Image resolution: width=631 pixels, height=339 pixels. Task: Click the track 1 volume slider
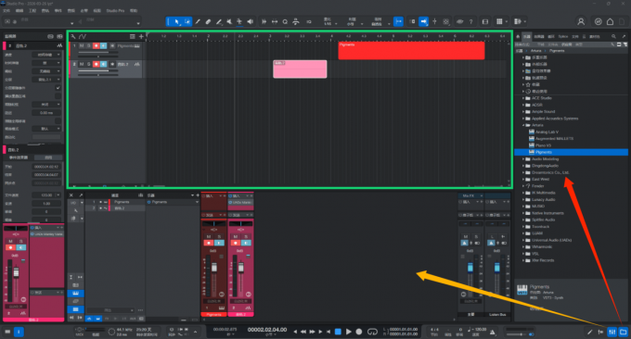(98, 52)
